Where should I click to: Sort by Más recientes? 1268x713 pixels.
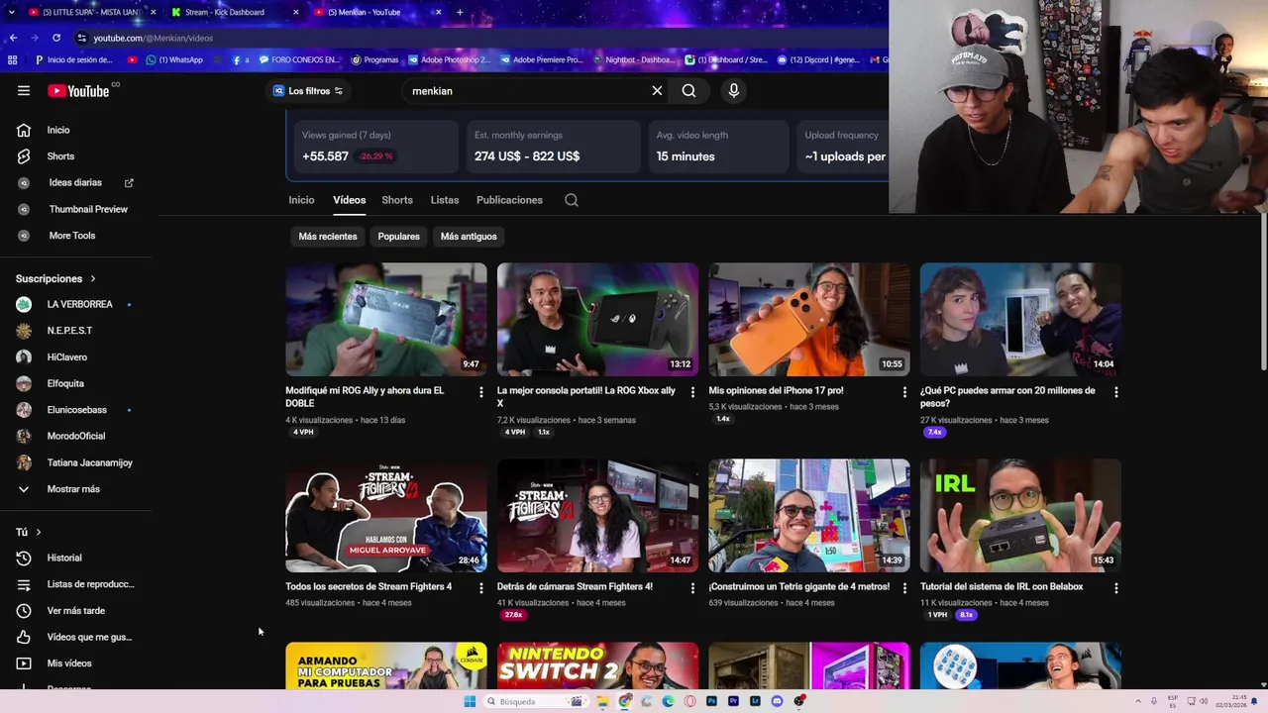[328, 237]
